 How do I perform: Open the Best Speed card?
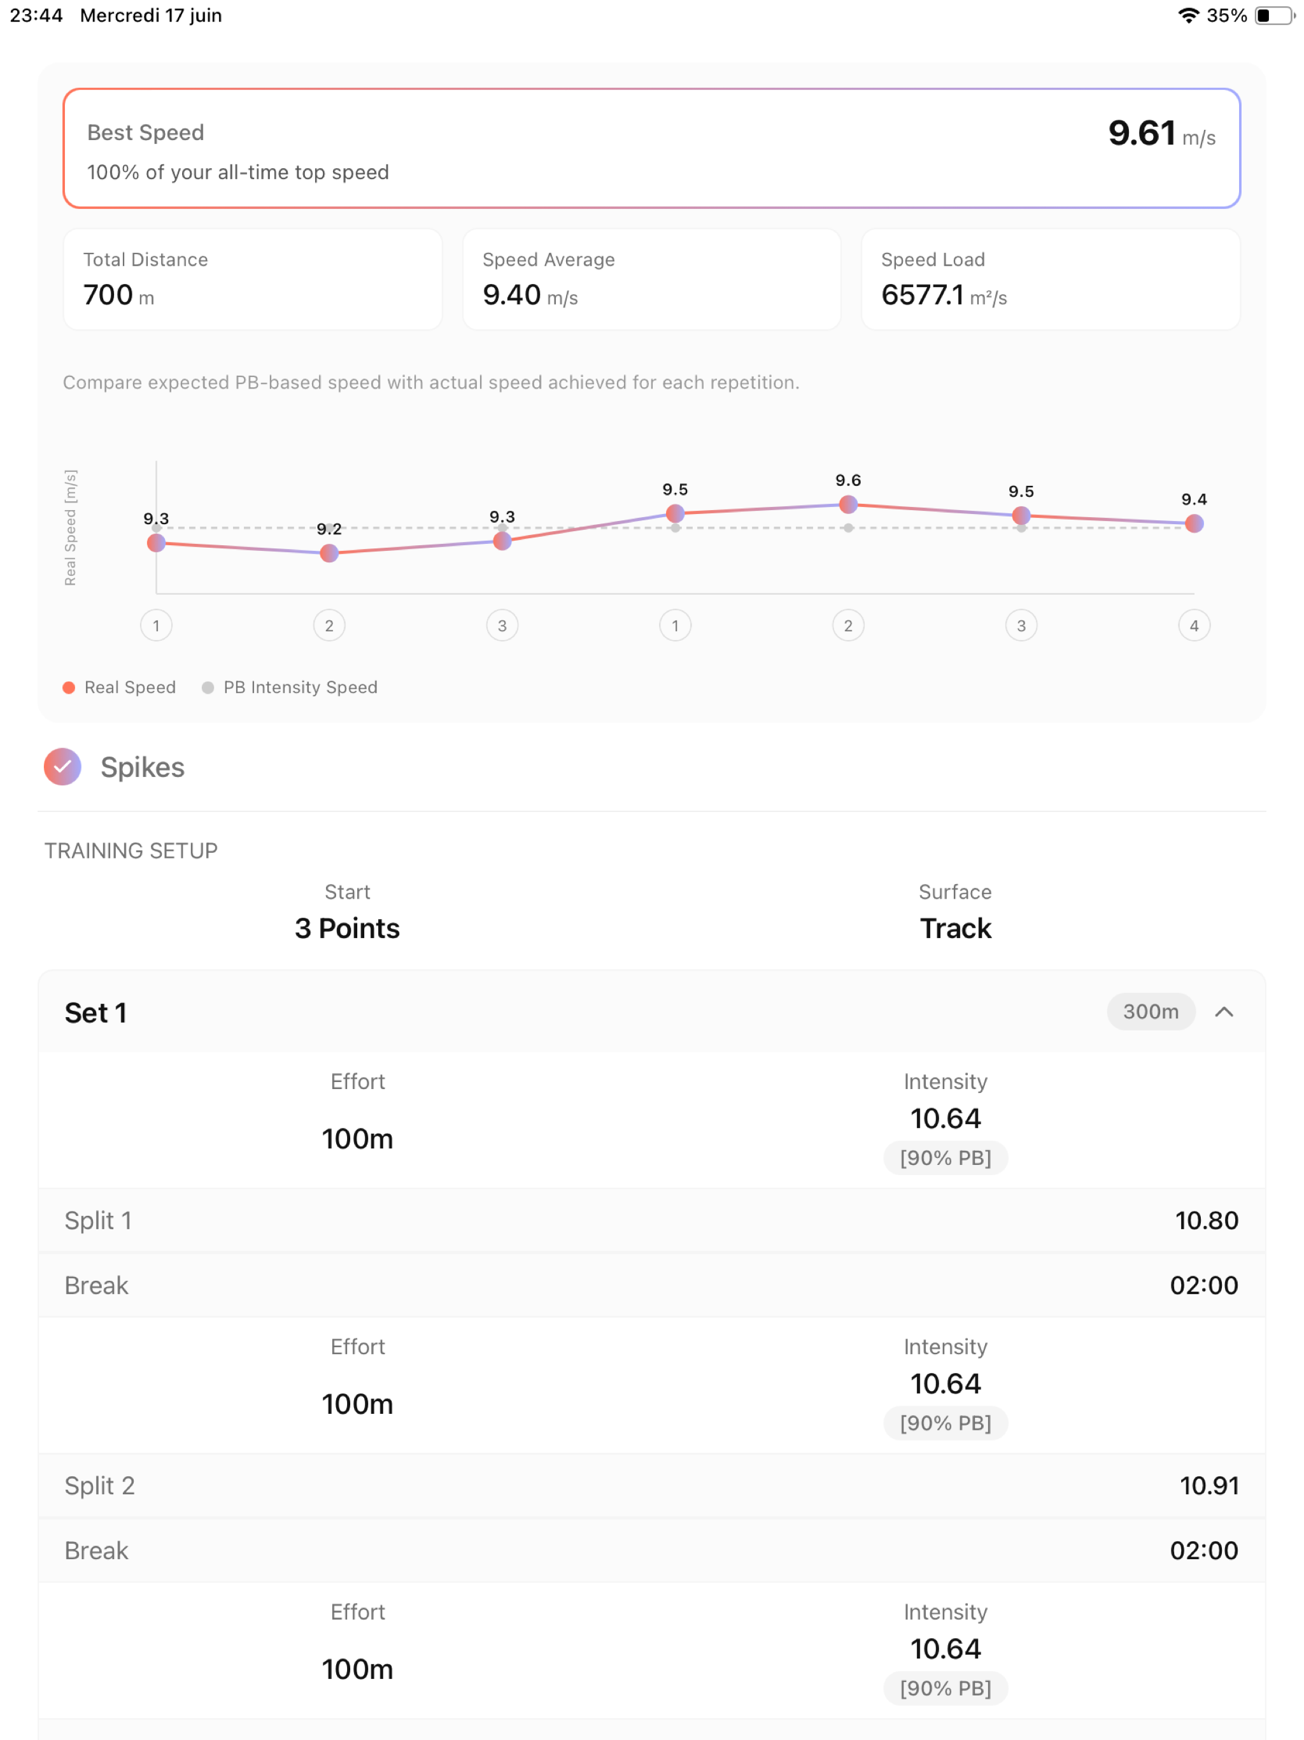(x=651, y=148)
